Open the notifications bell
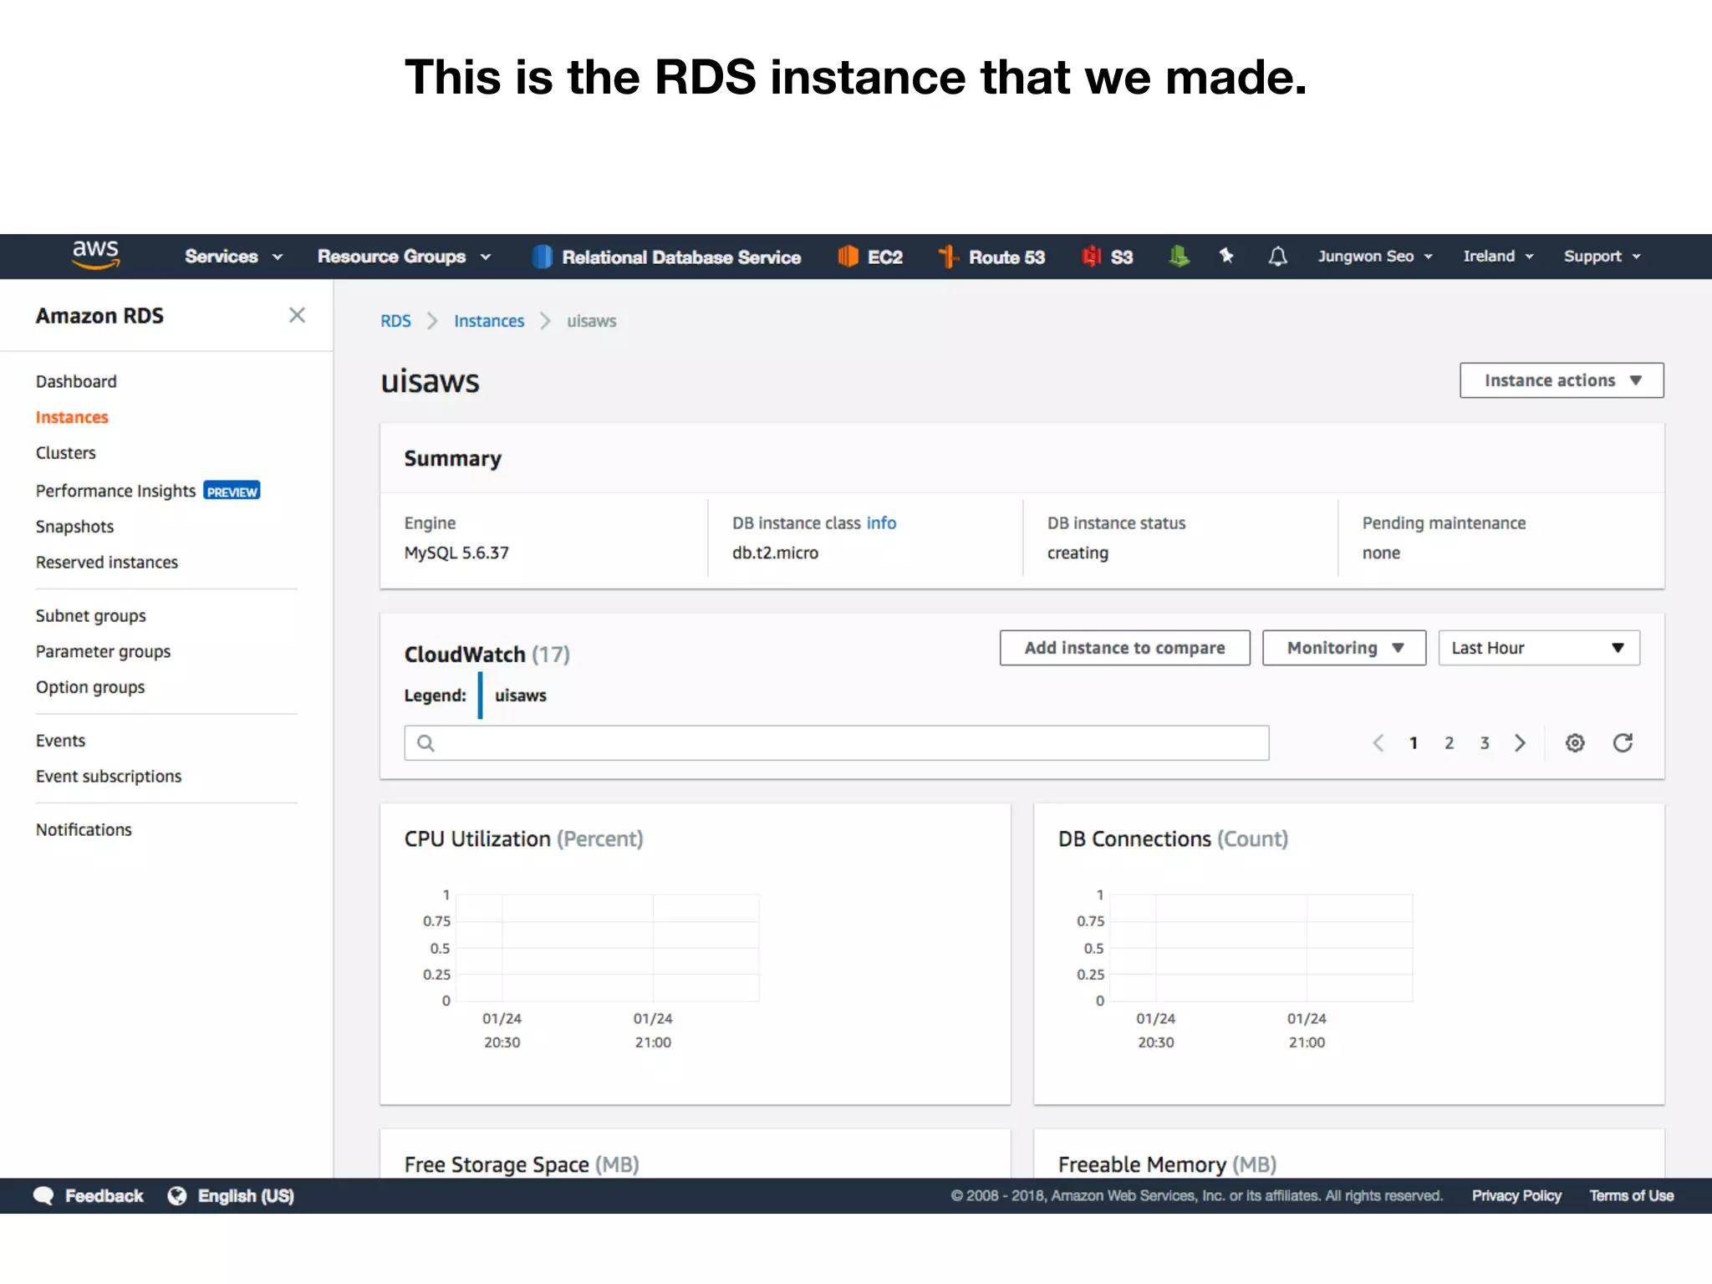Screen dimensions: 1712x1284 pyautogui.click(x=1277, y=256)
